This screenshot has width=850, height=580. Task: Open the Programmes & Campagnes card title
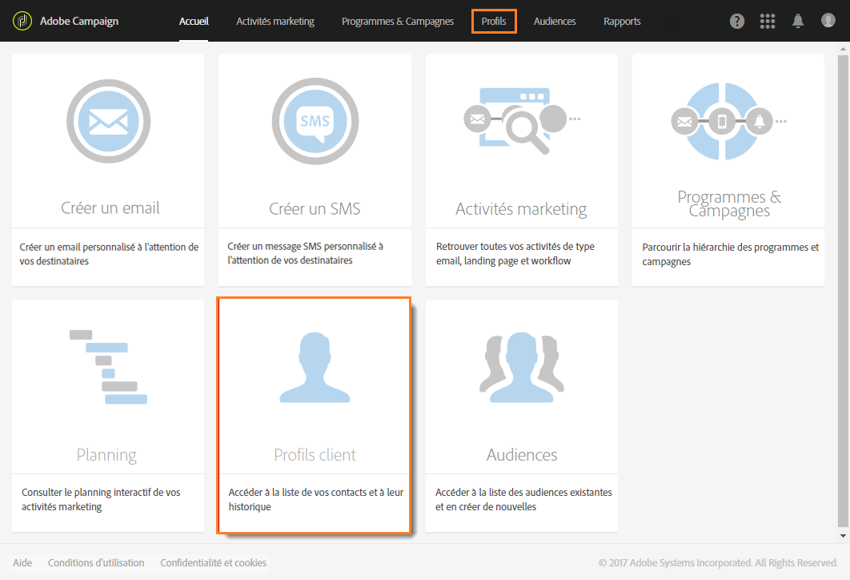pos(729,203)
